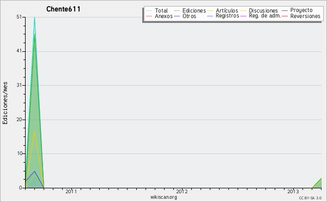
Task: Select the Total legend entry
Action: point(157,10)
